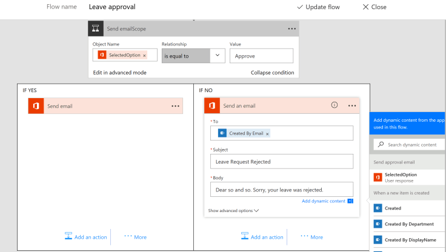Open the 'is equal to' relationship dropdown
446x252 pixels.
click(218, 56)
